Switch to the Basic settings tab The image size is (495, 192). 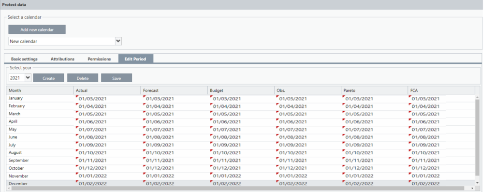[x=24, y=59]
